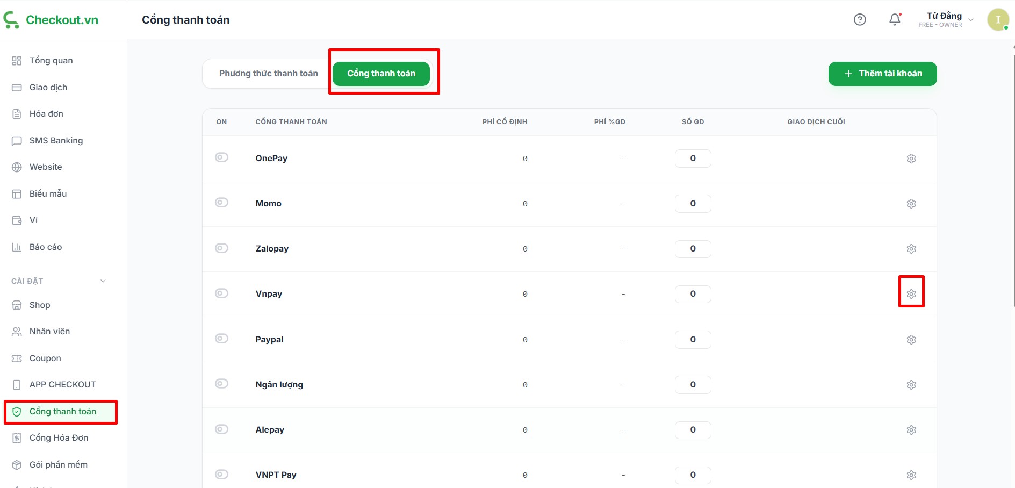1015x488 pixels.
Task: Open Paypal gateway settings gear
Action: point(911,340)
